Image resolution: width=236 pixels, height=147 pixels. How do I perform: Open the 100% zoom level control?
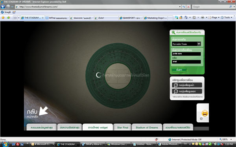[225, 140]
